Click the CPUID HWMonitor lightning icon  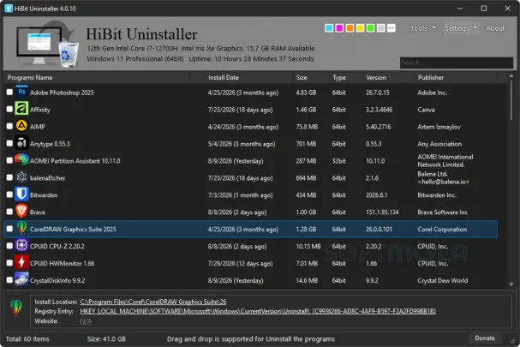pyautogui.click(x=21, y=263)
